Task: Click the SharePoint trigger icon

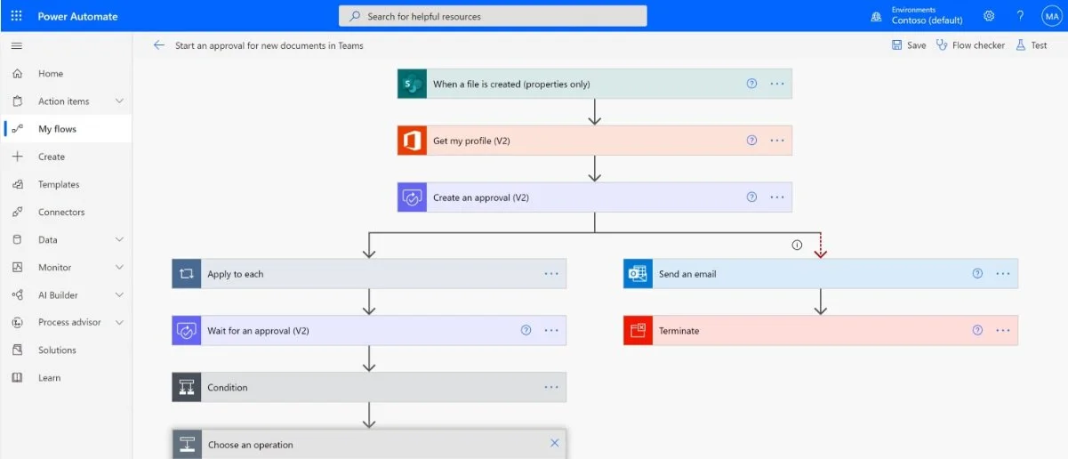Action: [412, 84]
